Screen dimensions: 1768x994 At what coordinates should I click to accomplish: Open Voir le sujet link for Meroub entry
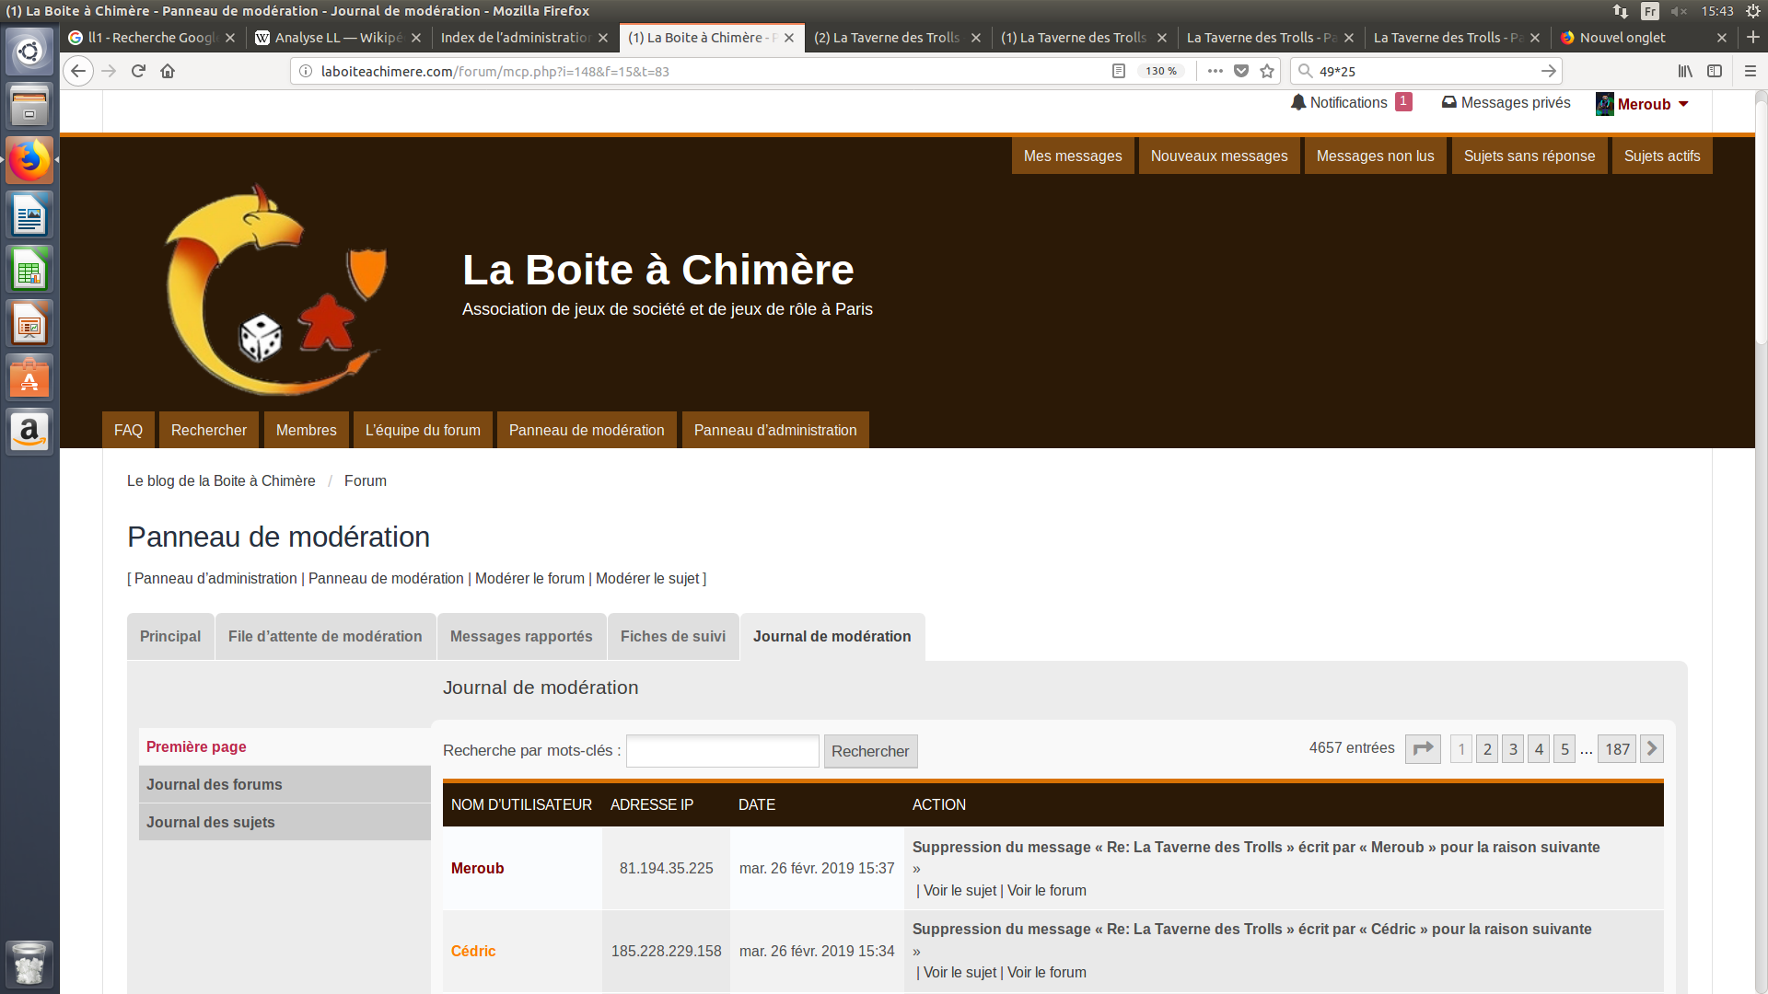pyautogui.click(x=960, y=890)
